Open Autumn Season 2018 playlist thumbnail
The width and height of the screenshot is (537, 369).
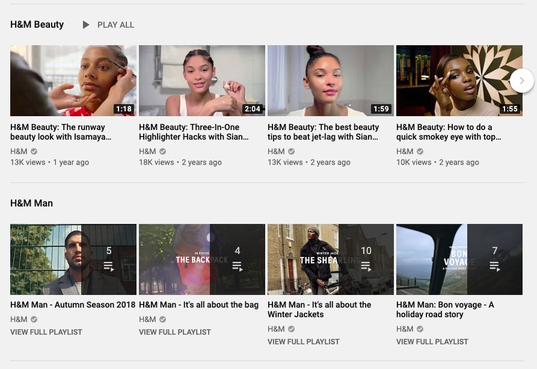73,259
